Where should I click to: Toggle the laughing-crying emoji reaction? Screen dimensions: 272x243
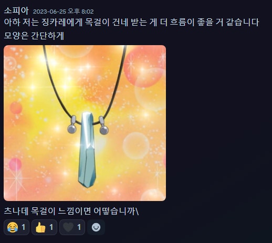(x=16, y=227)
